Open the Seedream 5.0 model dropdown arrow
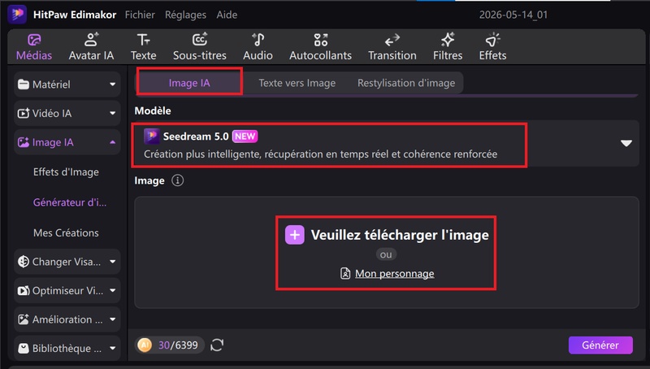650x369 pixels. click(x=626, y=143)
